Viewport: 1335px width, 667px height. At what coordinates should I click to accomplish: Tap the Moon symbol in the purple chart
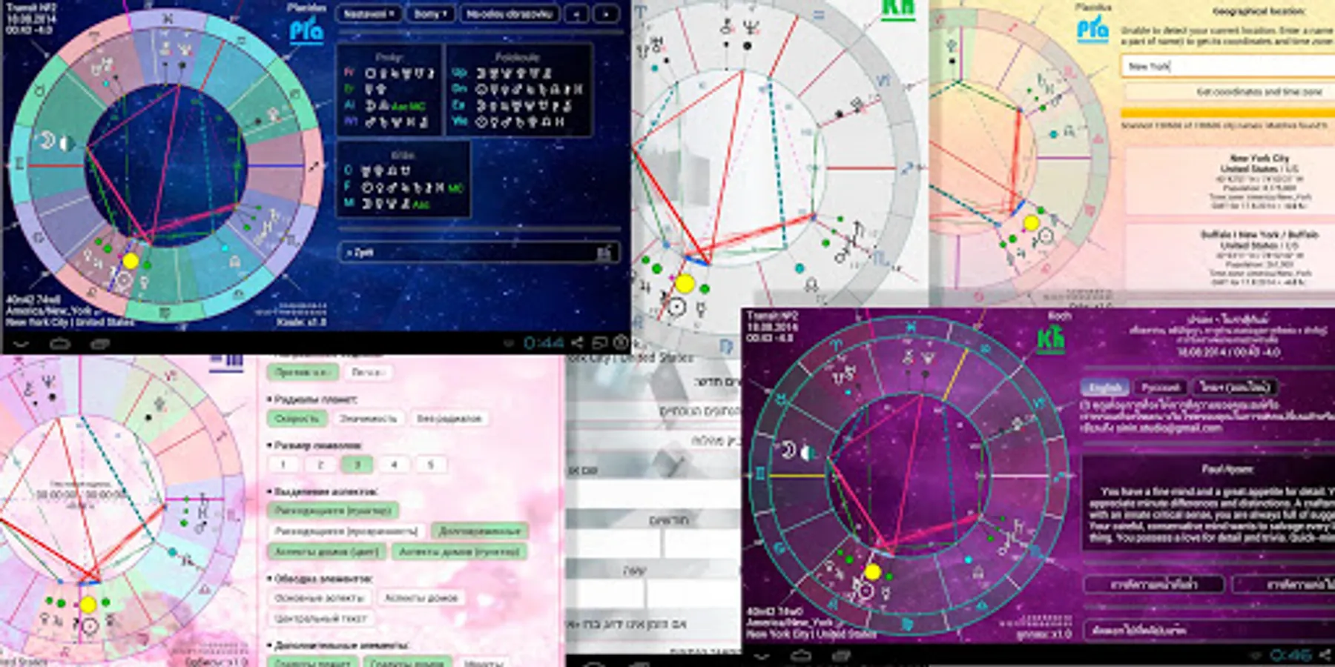788,449
